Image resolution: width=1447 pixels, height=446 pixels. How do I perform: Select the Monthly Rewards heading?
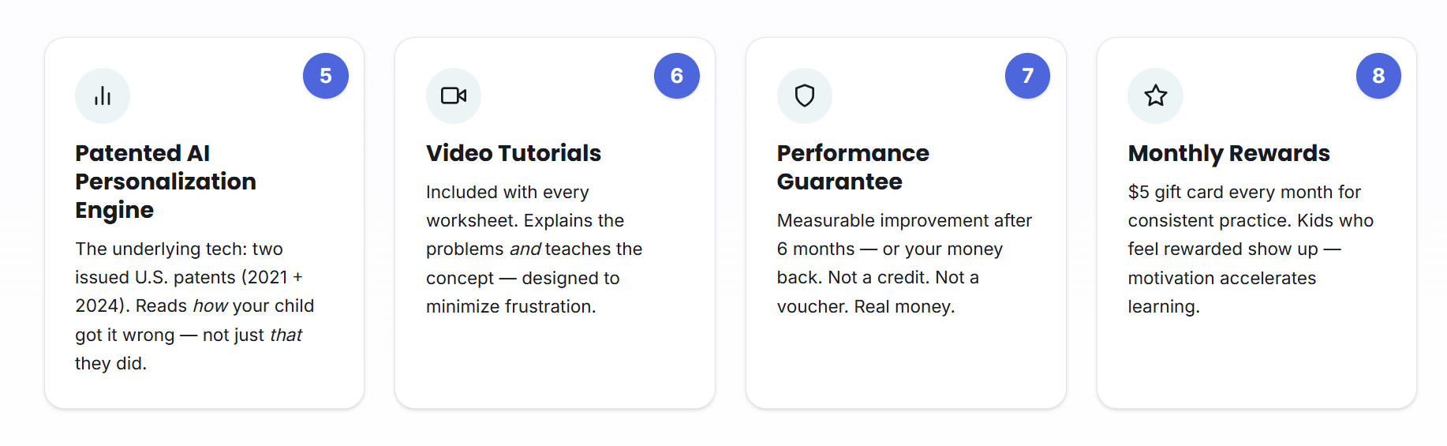click(1228, 153)
